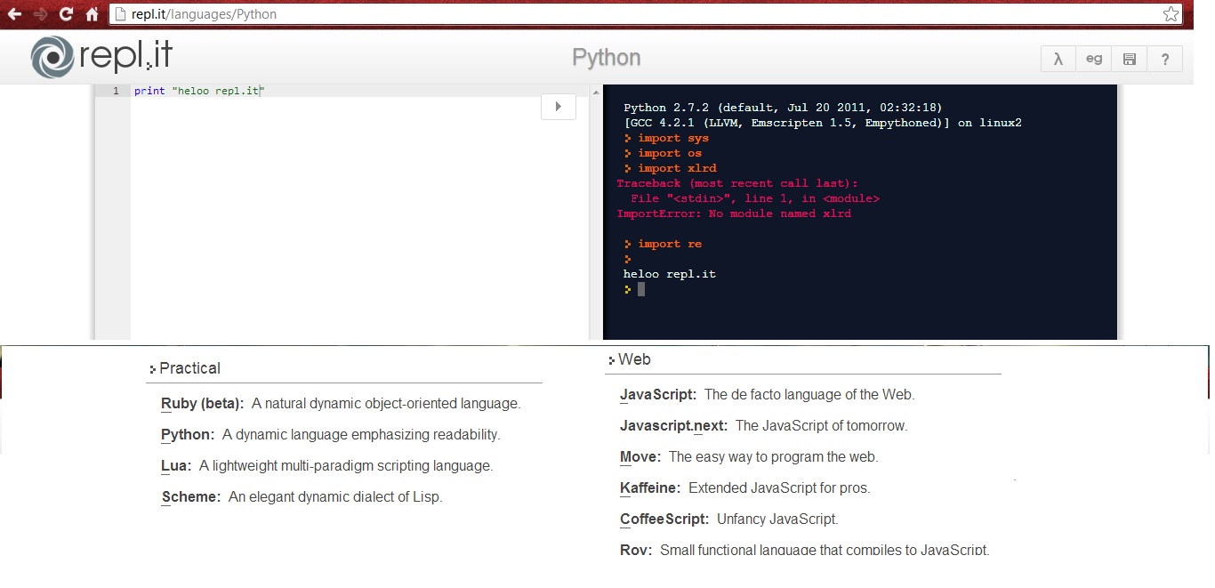Select JavaScript from the Web list

click(x=658, y=395)
